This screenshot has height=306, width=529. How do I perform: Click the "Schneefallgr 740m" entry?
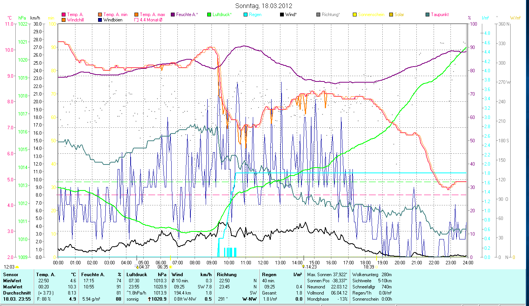(x=372, y=287)
